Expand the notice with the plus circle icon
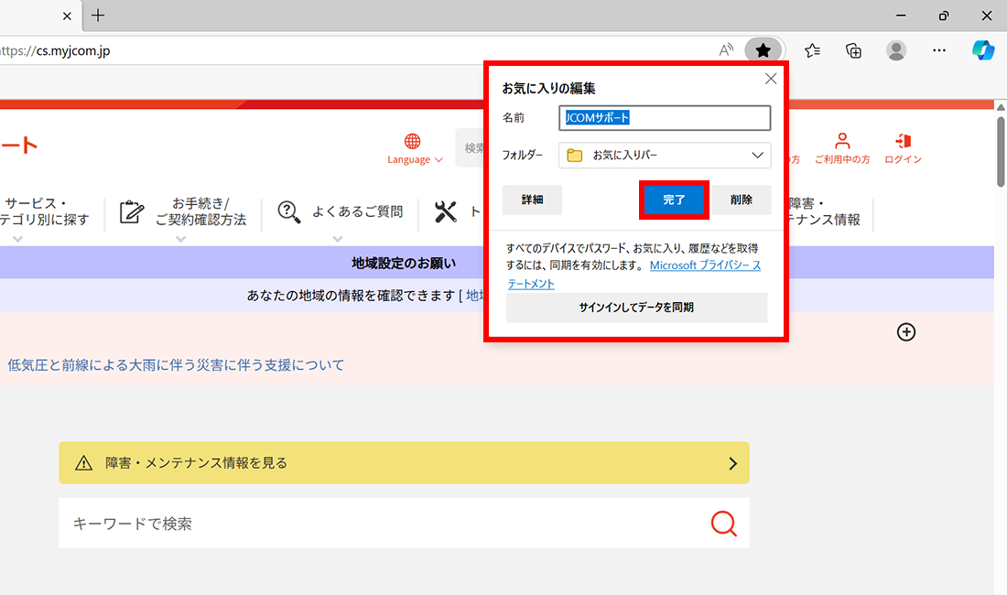Viewport: 1007px width, 595px height. click(x=906, y=332)
